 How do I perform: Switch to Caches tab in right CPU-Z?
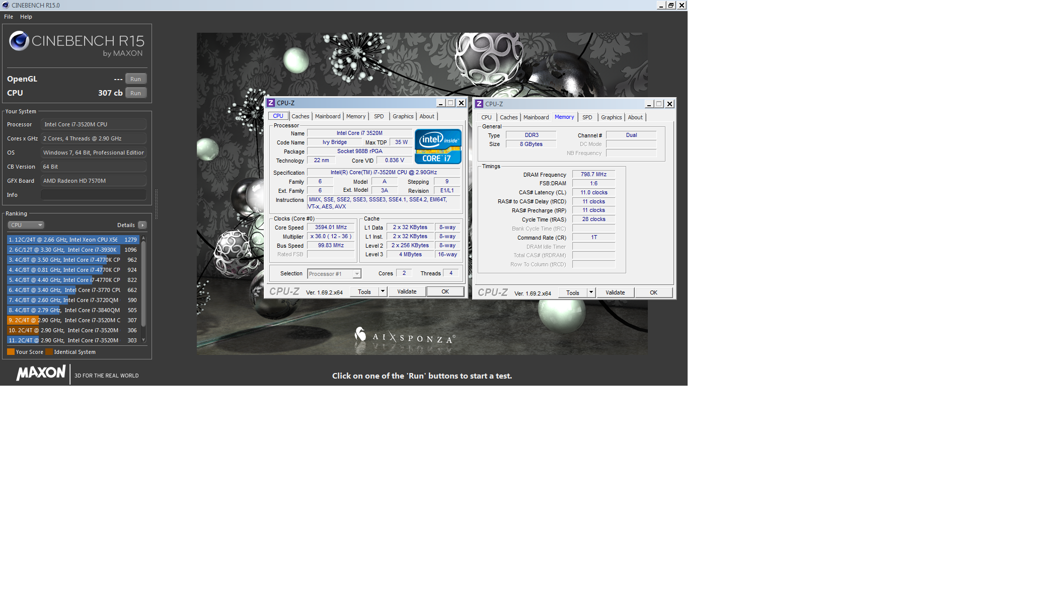click(508, 117)
